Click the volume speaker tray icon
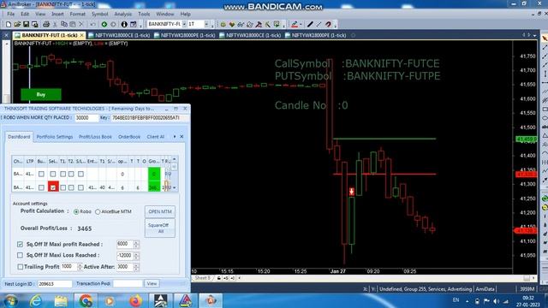This screenshot has width=548, height=308. pyautogui.click(x=497, y=301)
